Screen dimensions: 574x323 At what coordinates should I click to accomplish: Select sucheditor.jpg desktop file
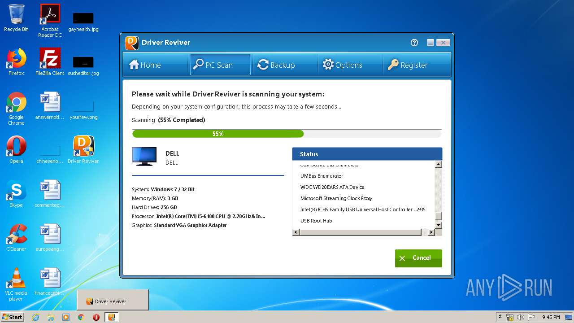pos(83,65)
